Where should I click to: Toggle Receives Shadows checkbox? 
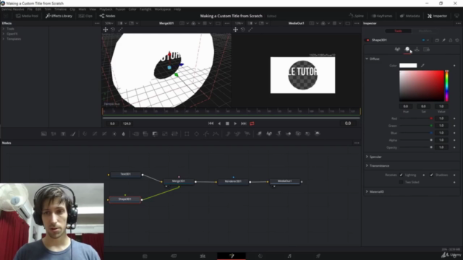pyautogui.click(x=431, y=175)
